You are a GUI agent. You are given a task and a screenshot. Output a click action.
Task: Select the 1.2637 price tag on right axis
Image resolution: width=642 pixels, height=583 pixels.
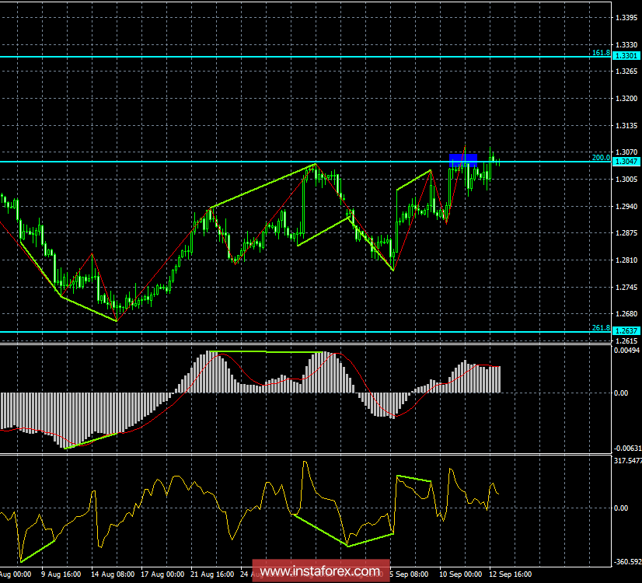pyautogui.click(x=625, y=330)
